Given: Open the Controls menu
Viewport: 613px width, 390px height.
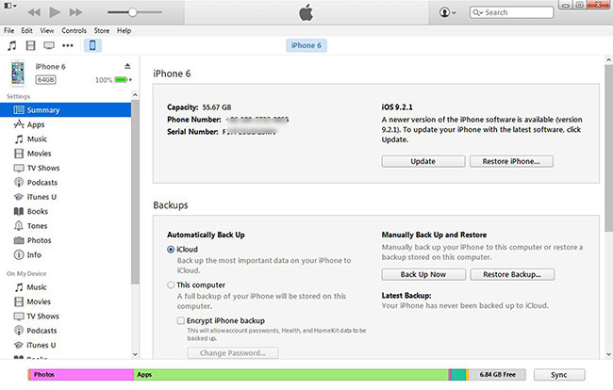Looking at the screenshot, I should pos(74,30).
